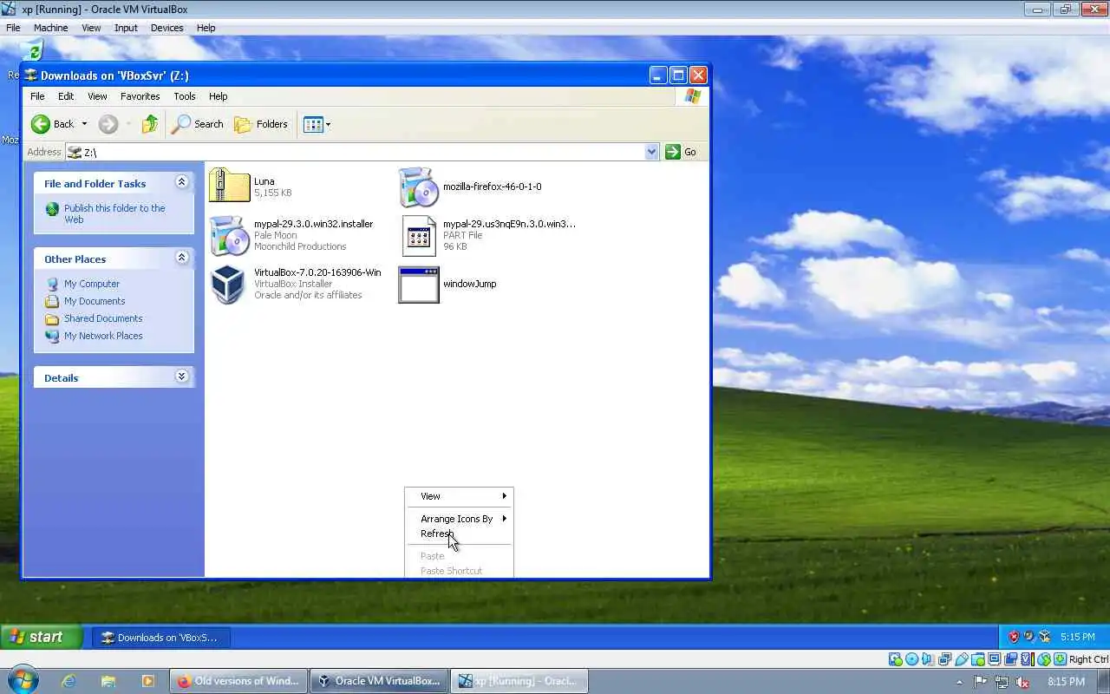
Task: Open the Explorer Edit menu
Action: tap(66, 96)
